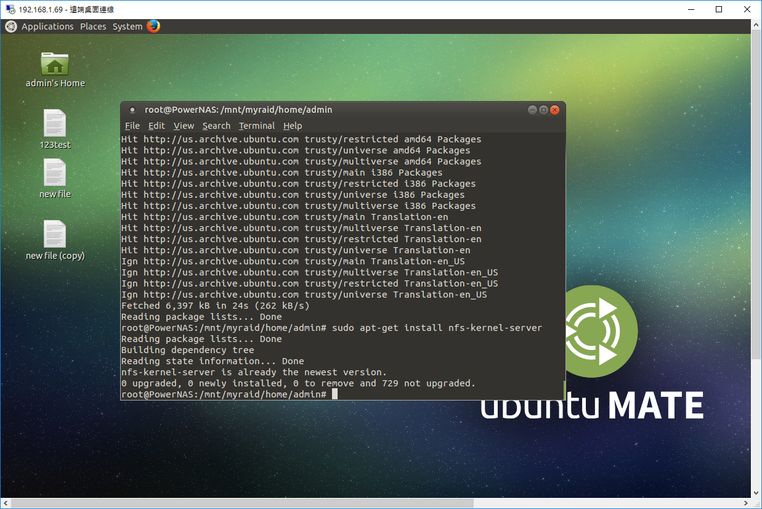This screenshot has height=509, width=762.
Task: Click the 'trusty/universe amd64 Packages' line
Action: 296,150
